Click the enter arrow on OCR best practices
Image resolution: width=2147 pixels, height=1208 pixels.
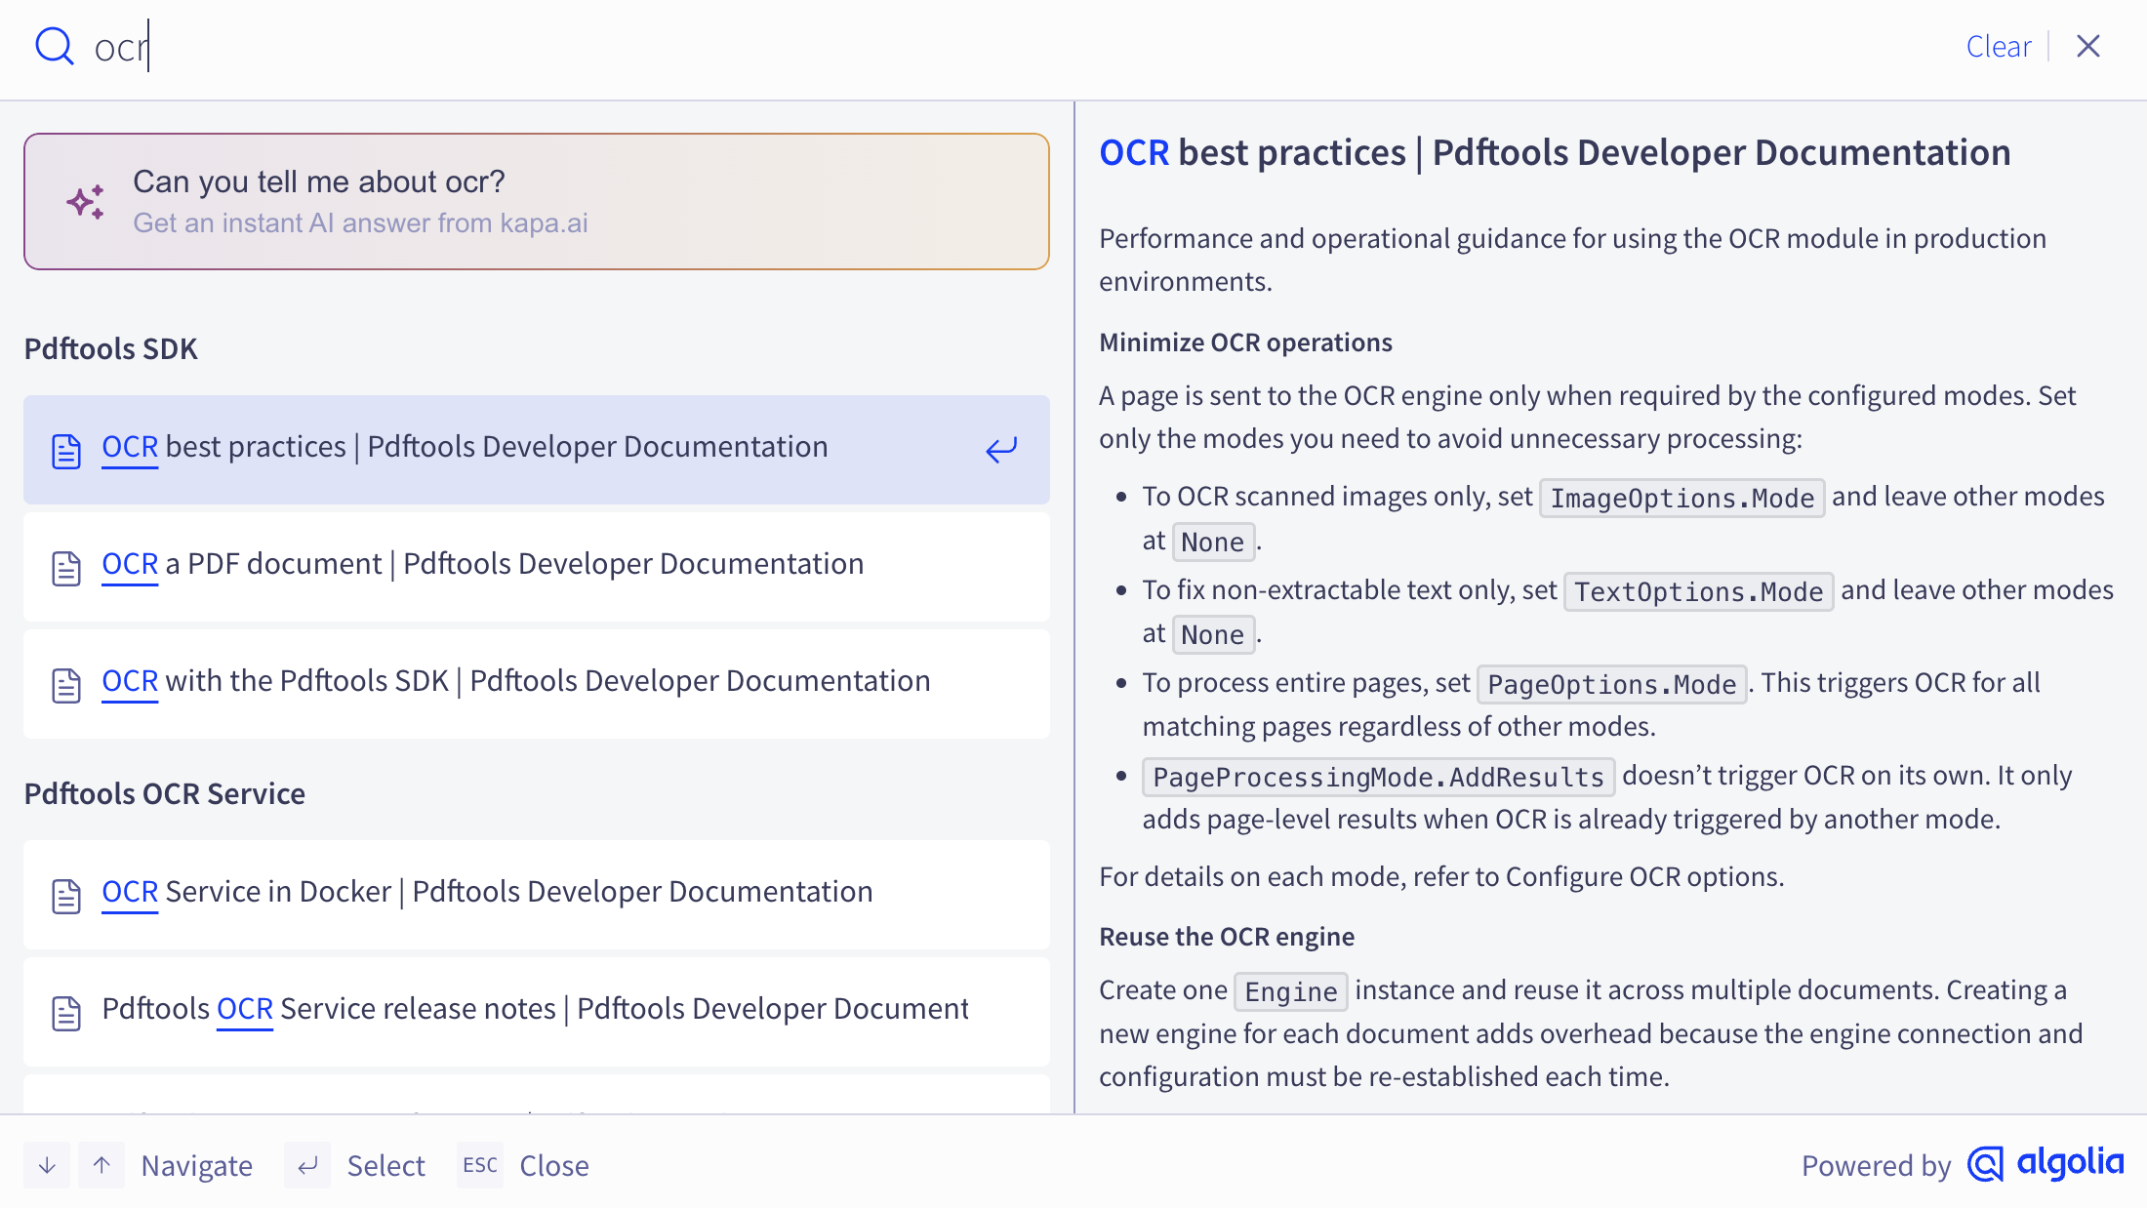pos(1001,450)
